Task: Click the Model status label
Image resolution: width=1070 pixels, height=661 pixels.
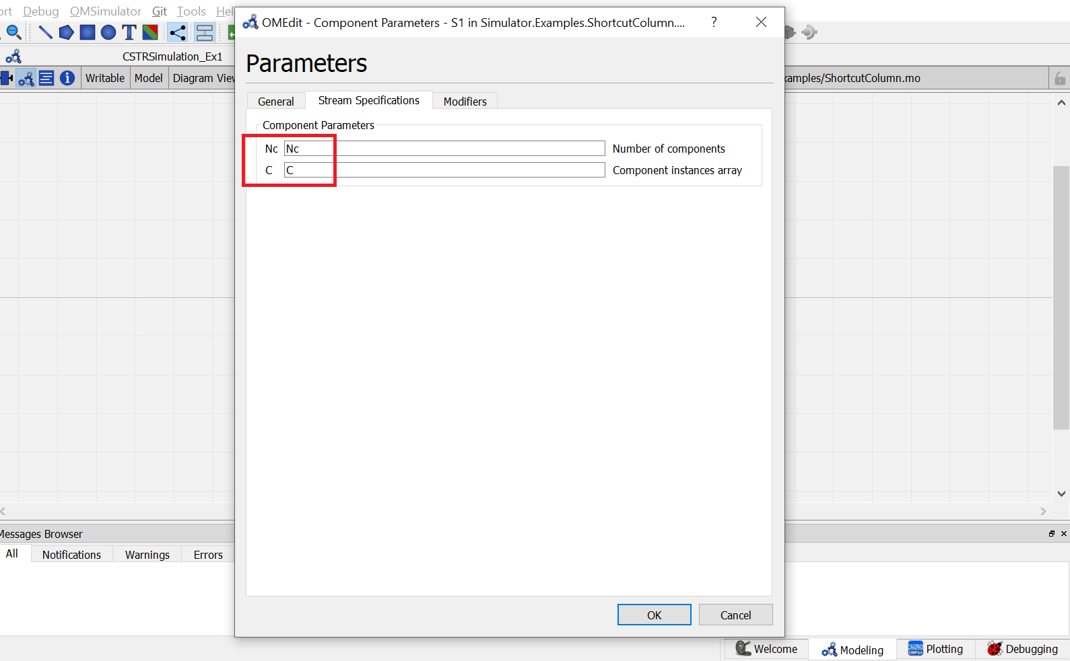Action: [148, 78]
